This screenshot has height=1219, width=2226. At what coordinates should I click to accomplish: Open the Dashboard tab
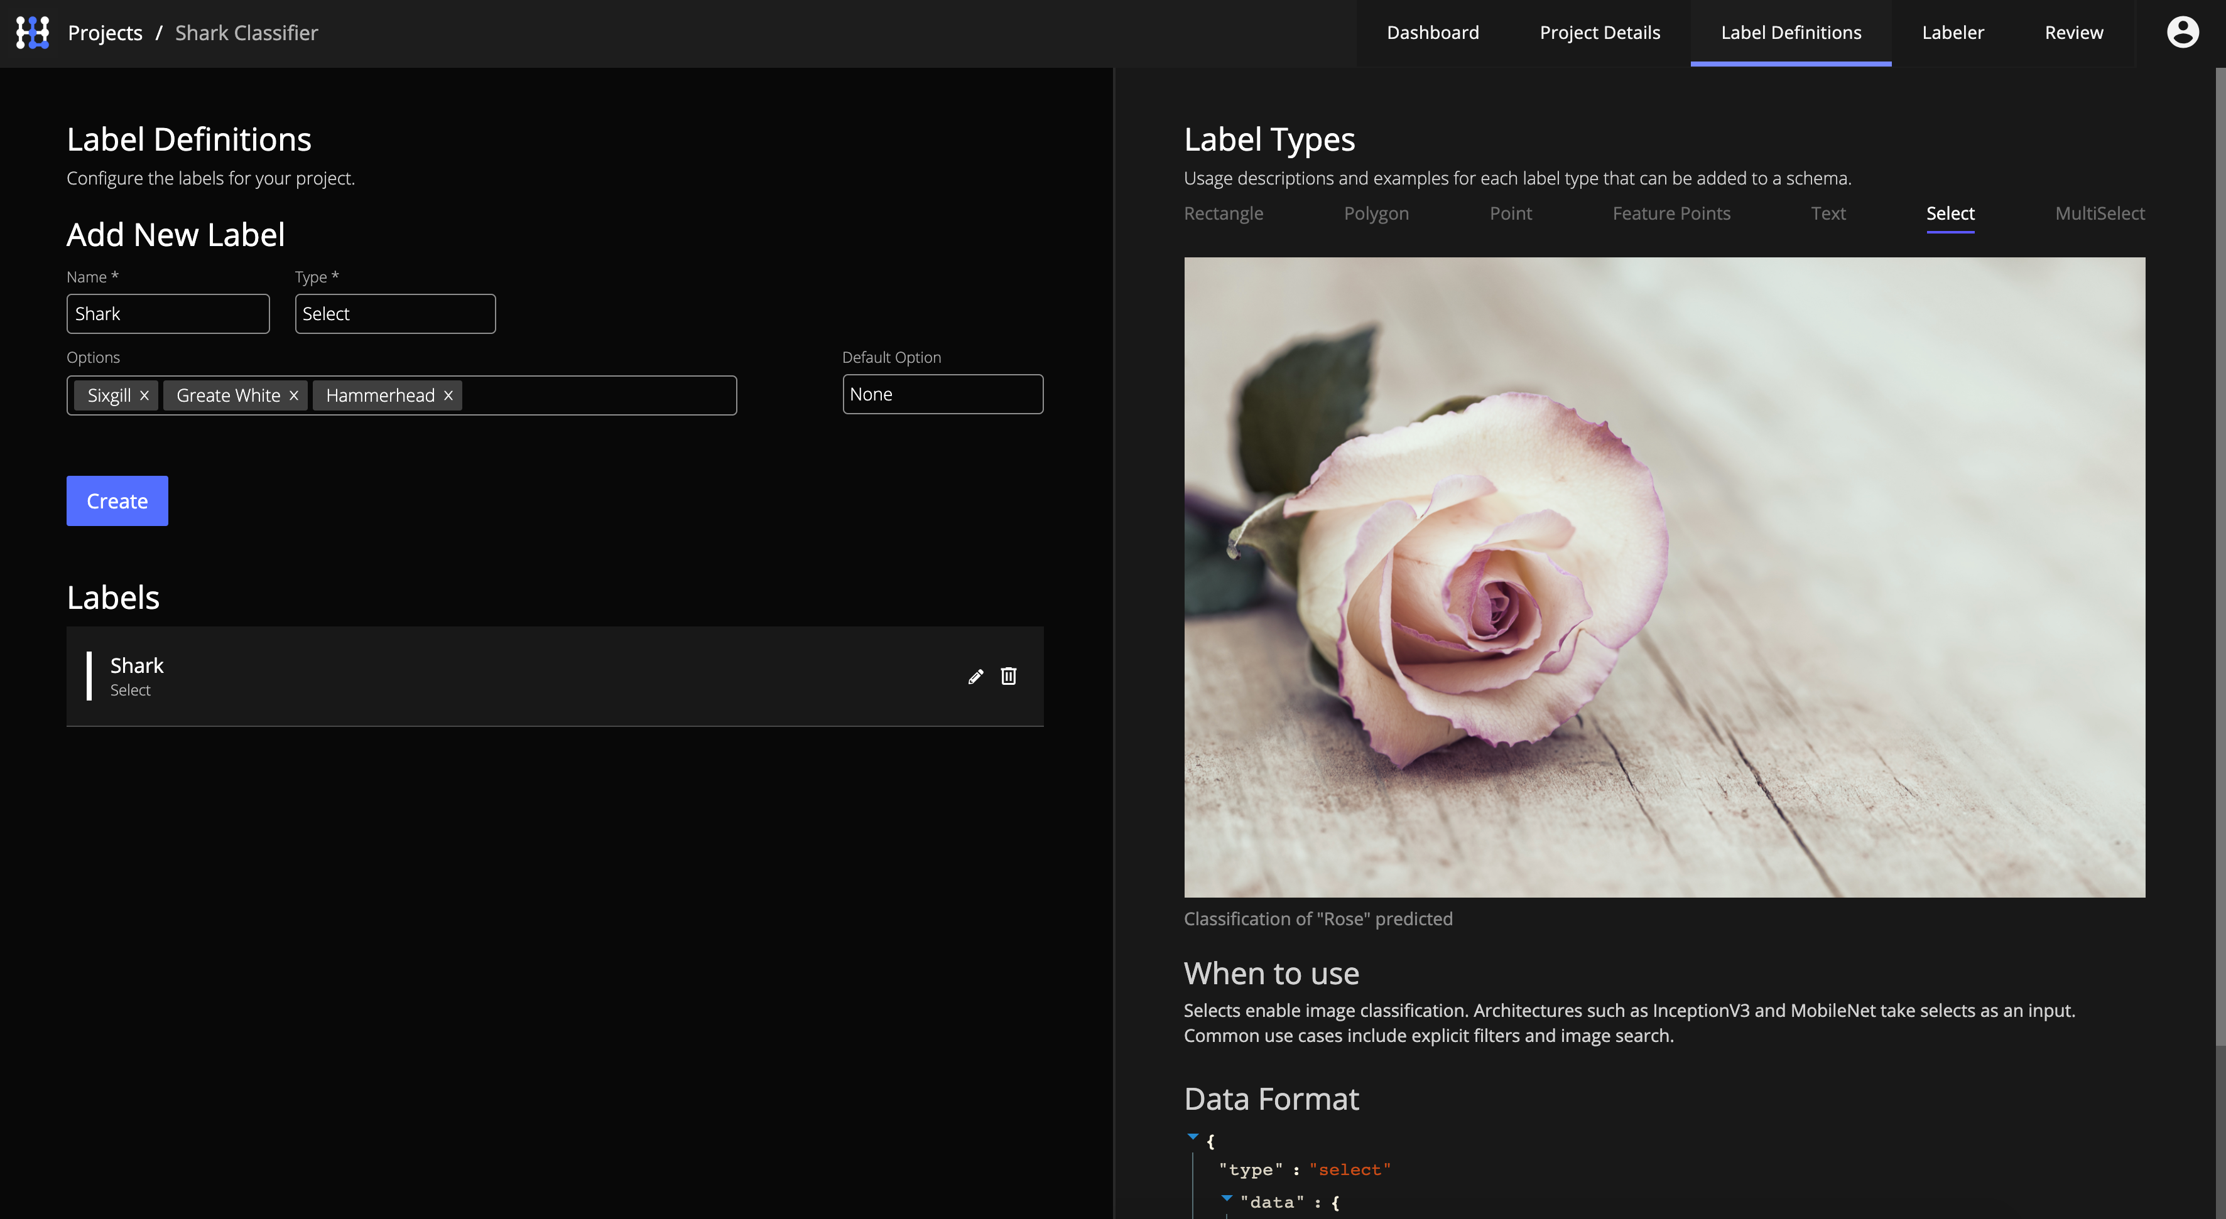(x=1432, y=33)
